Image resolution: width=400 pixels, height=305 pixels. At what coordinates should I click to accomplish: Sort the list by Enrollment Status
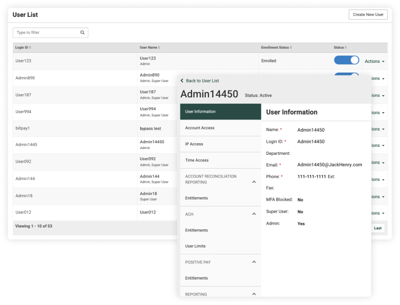(291, 48)
